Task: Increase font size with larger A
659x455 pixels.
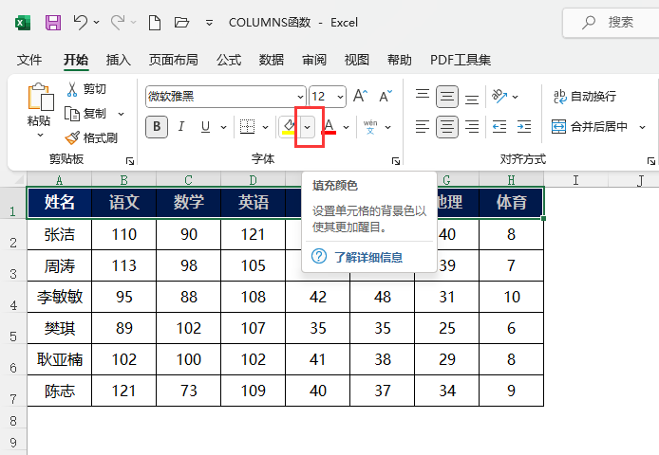Action: tap(360, 96)
